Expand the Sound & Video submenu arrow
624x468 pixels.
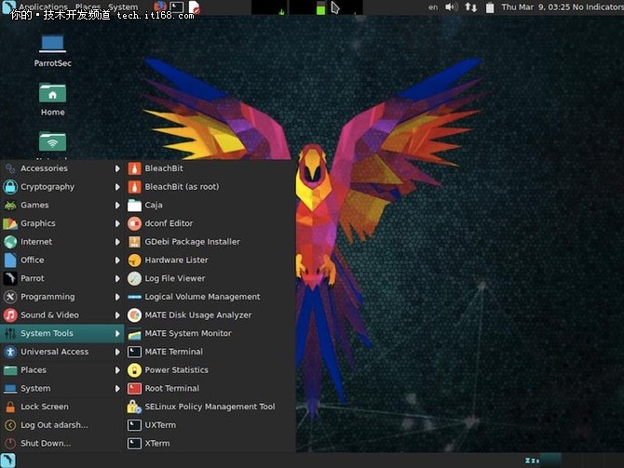coord(117,314)
